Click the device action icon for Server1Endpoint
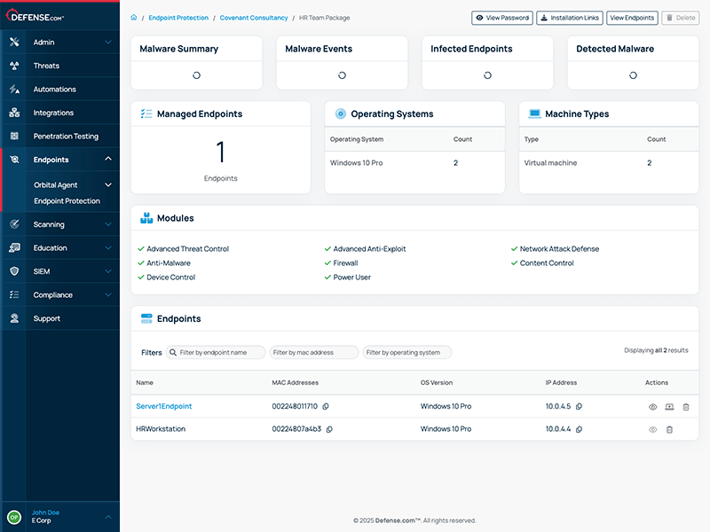The height and width of the screenshot is (532, 710). pyautogui.click(x=669, y=406)
